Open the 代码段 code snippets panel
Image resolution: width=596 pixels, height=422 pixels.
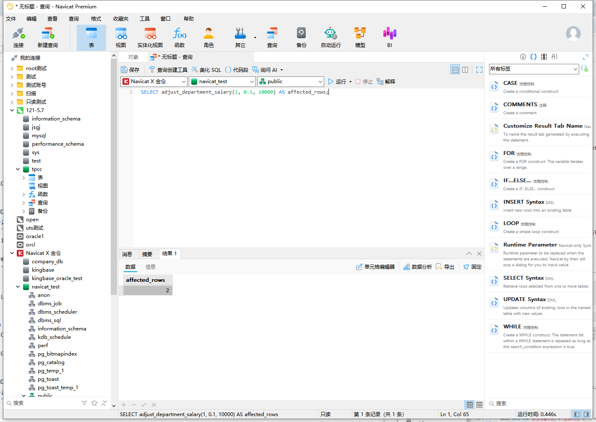[x=237, y=70]
